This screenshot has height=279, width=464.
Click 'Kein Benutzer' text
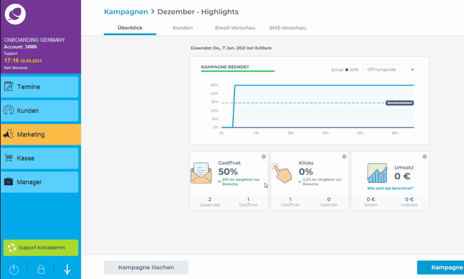[16, 68]
